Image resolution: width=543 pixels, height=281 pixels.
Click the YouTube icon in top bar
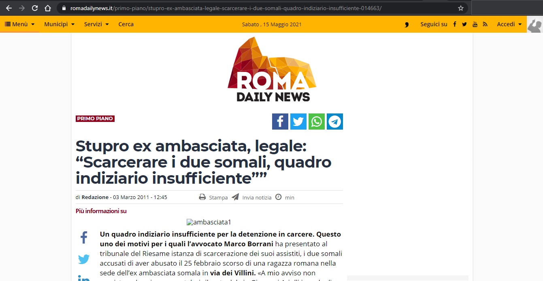pos(475,24)
